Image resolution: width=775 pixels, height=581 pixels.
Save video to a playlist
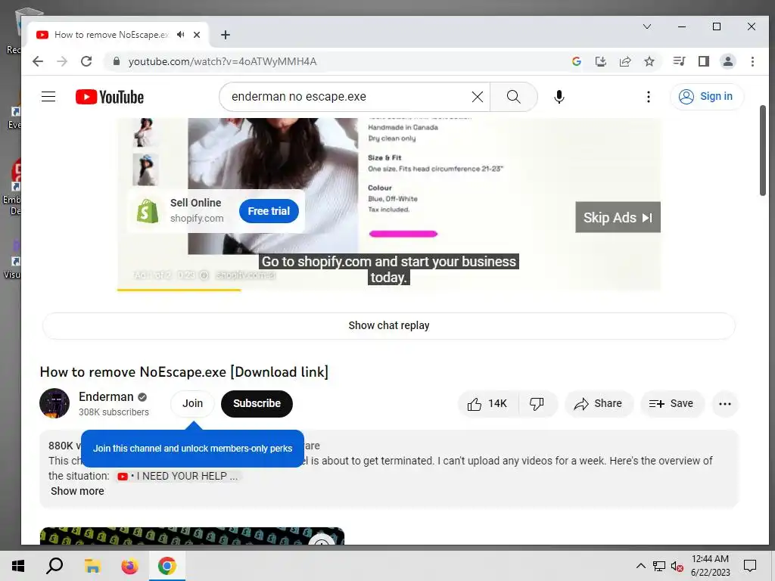(671, 404)
